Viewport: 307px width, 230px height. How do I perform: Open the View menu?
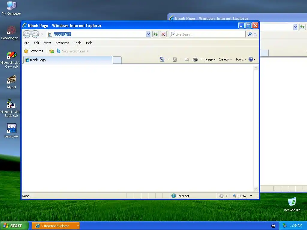coord(47,43)
